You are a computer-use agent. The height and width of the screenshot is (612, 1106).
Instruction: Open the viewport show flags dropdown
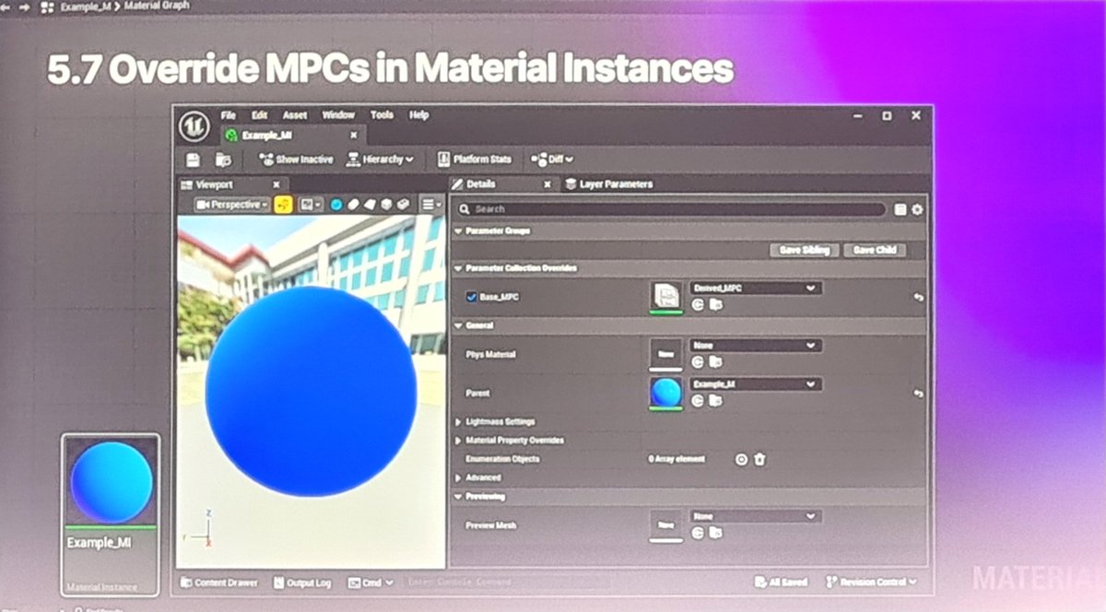point(311,205)
